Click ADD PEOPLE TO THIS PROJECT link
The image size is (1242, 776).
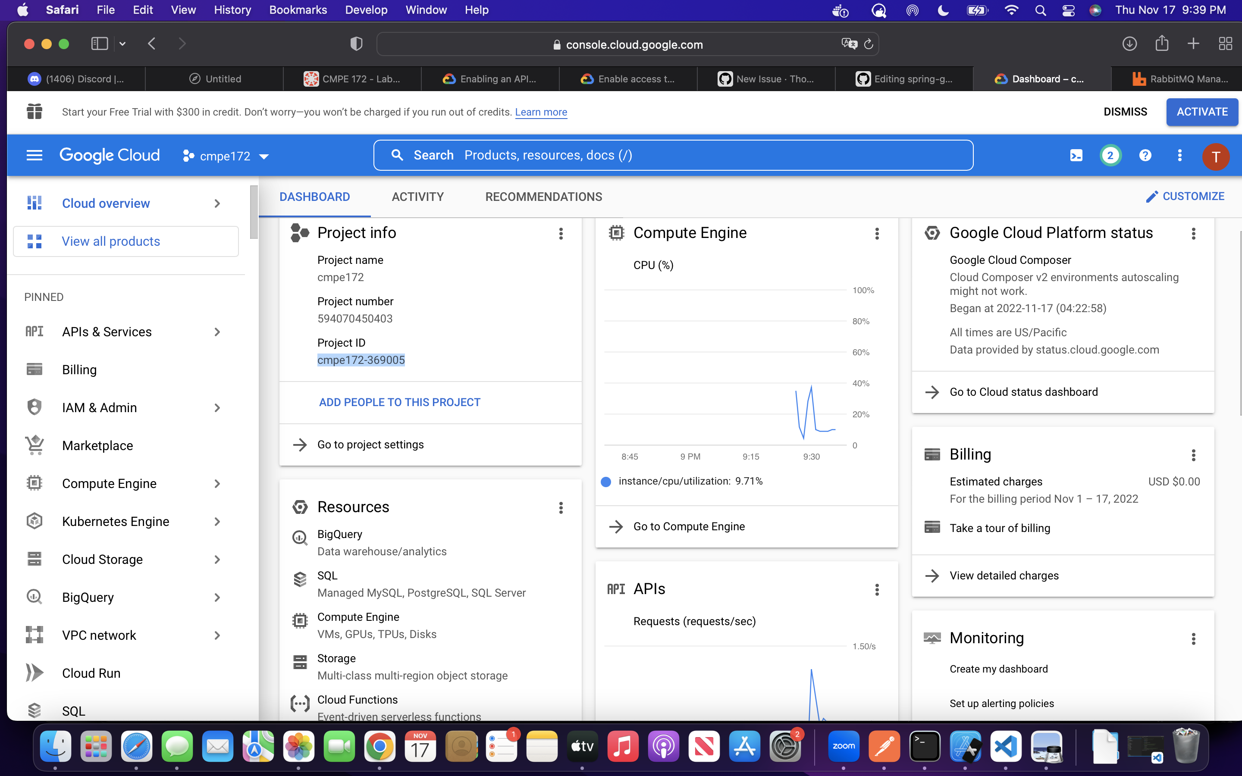(399, 402)
